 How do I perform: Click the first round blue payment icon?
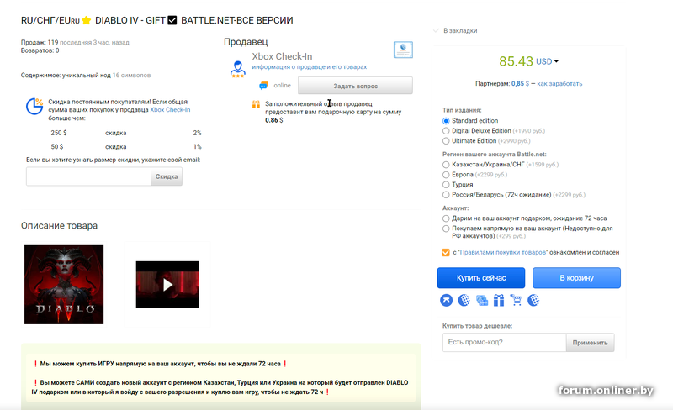pyautogui.click(x=446, y=300)
